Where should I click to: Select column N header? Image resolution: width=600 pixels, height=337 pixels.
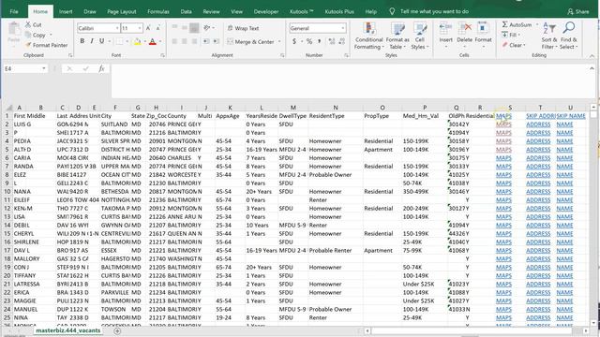tap(336, 108)
